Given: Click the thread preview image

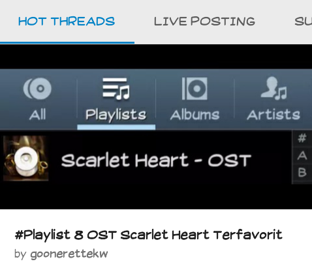Looking at the screenshot, I should click(x=156, y=127).
